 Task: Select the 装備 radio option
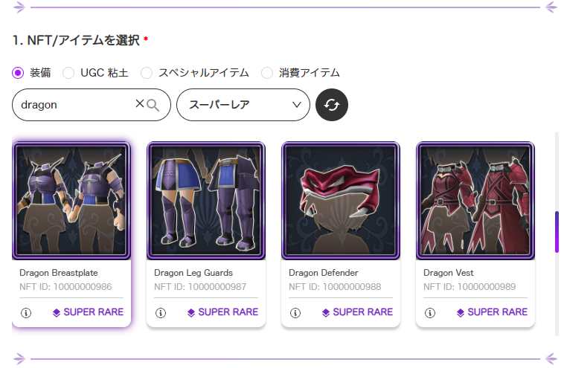pos(19,73)
